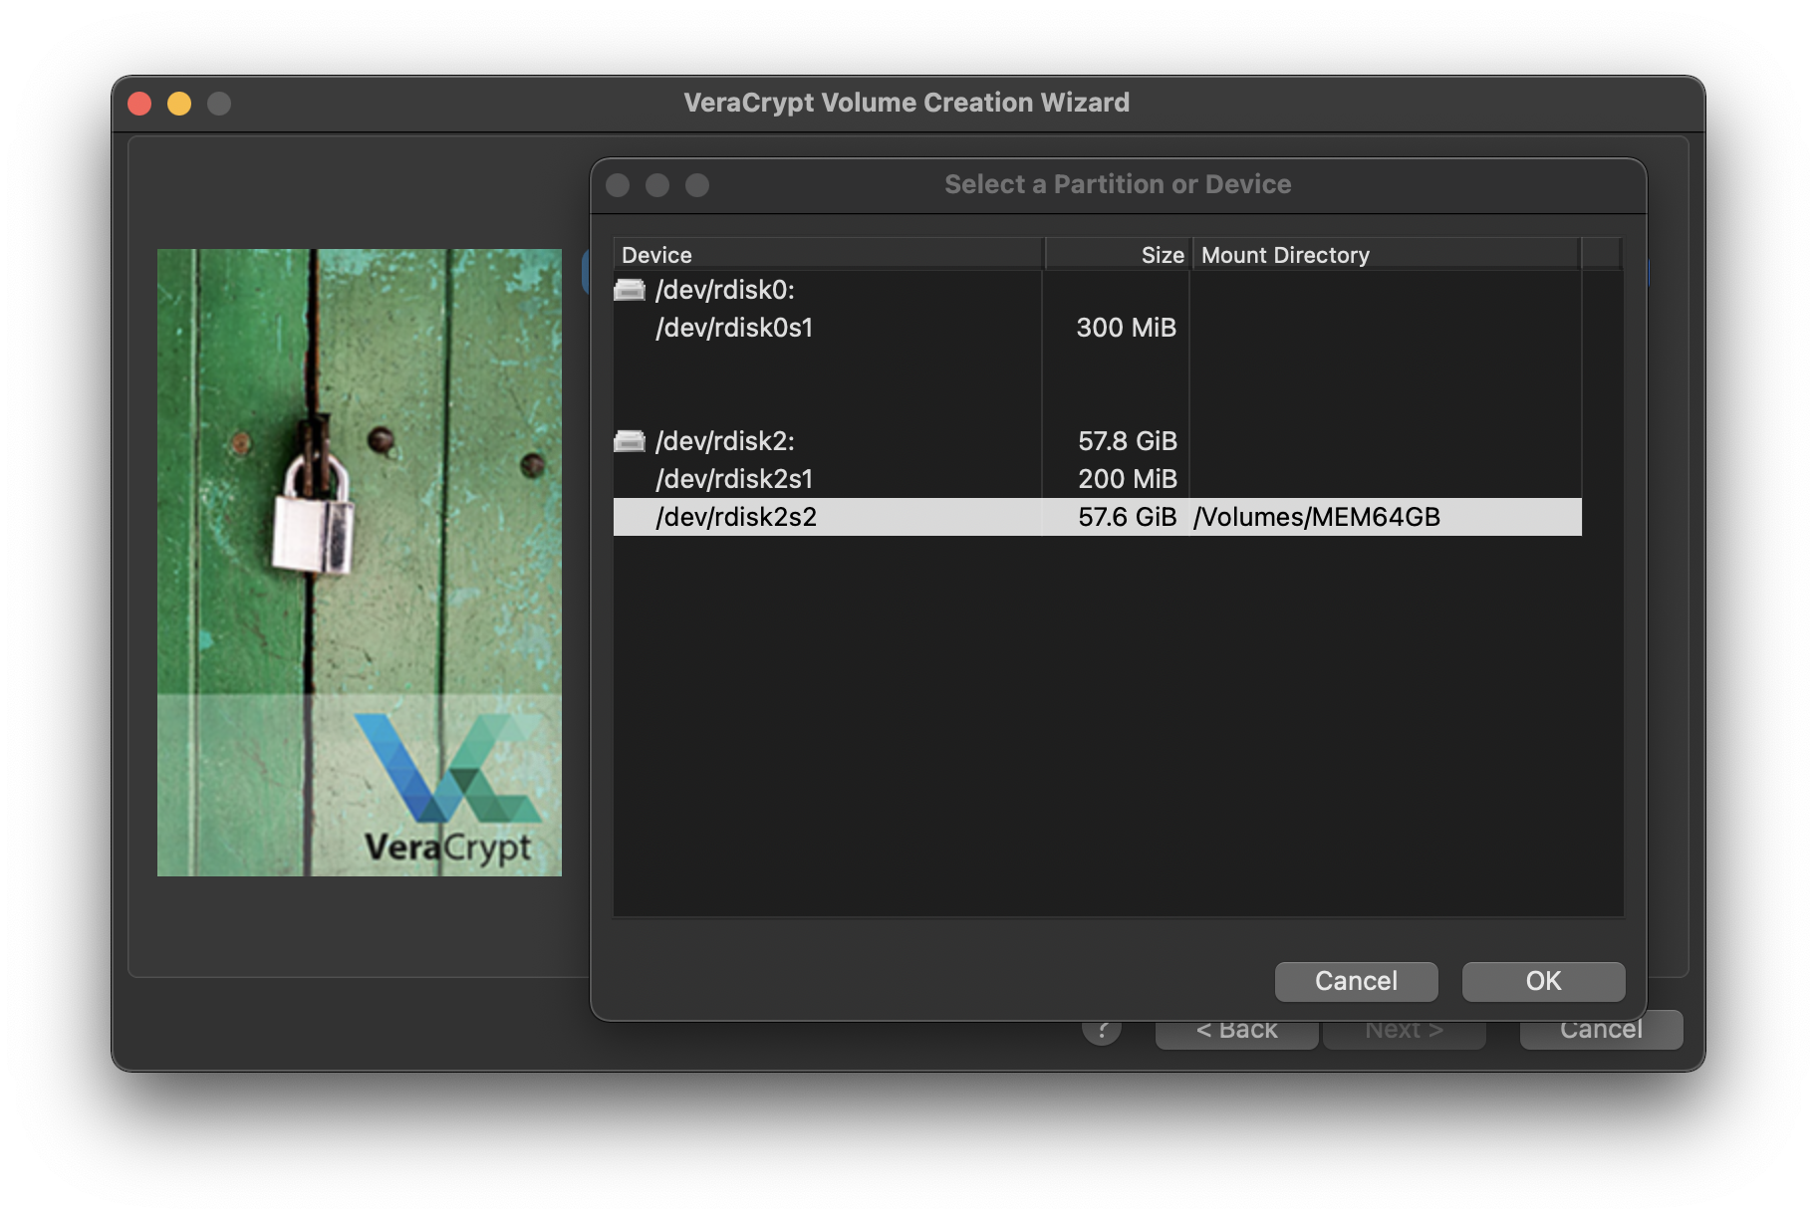Click the disk icon beside /dev/rdisk0
The width and height of the screenshot is (1817, 1219).
coord(629,290)
